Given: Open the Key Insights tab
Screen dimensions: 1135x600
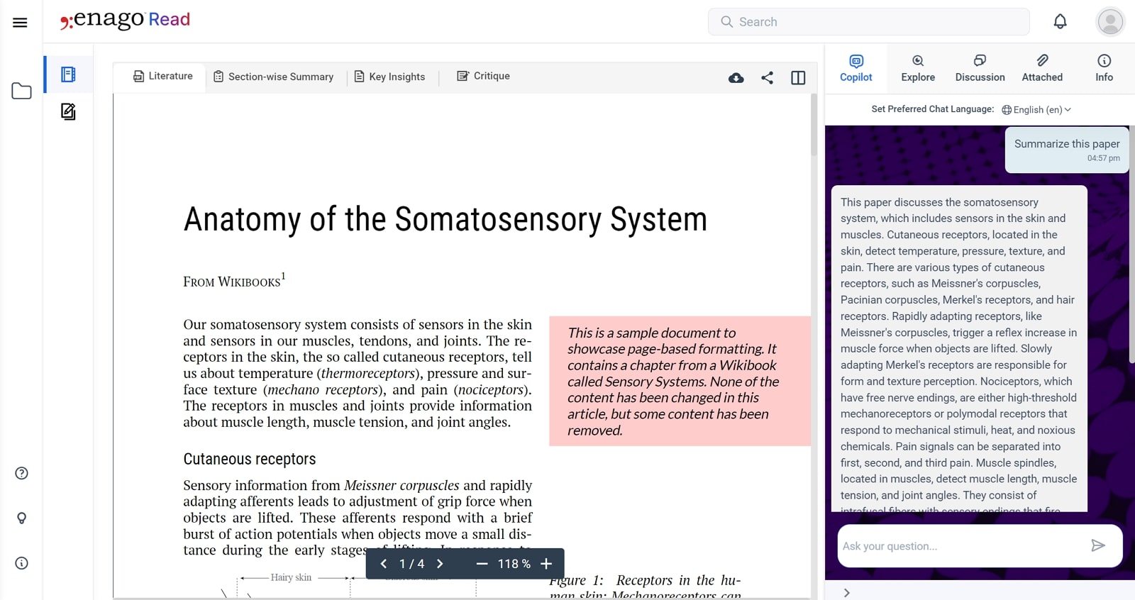Looking at the screenshot, I should tap(389, 77).
